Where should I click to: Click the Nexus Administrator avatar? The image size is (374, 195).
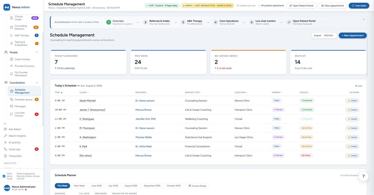7,188
